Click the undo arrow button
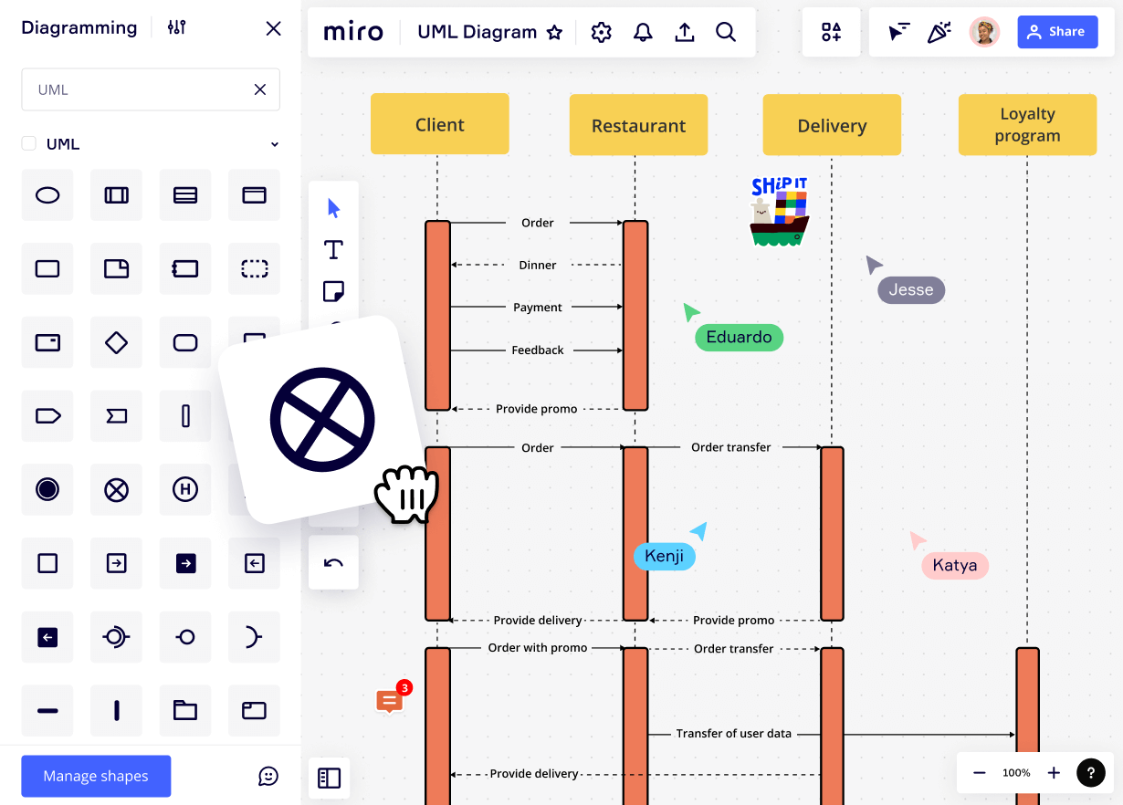The image size is (1123, 805). point(333,561)
